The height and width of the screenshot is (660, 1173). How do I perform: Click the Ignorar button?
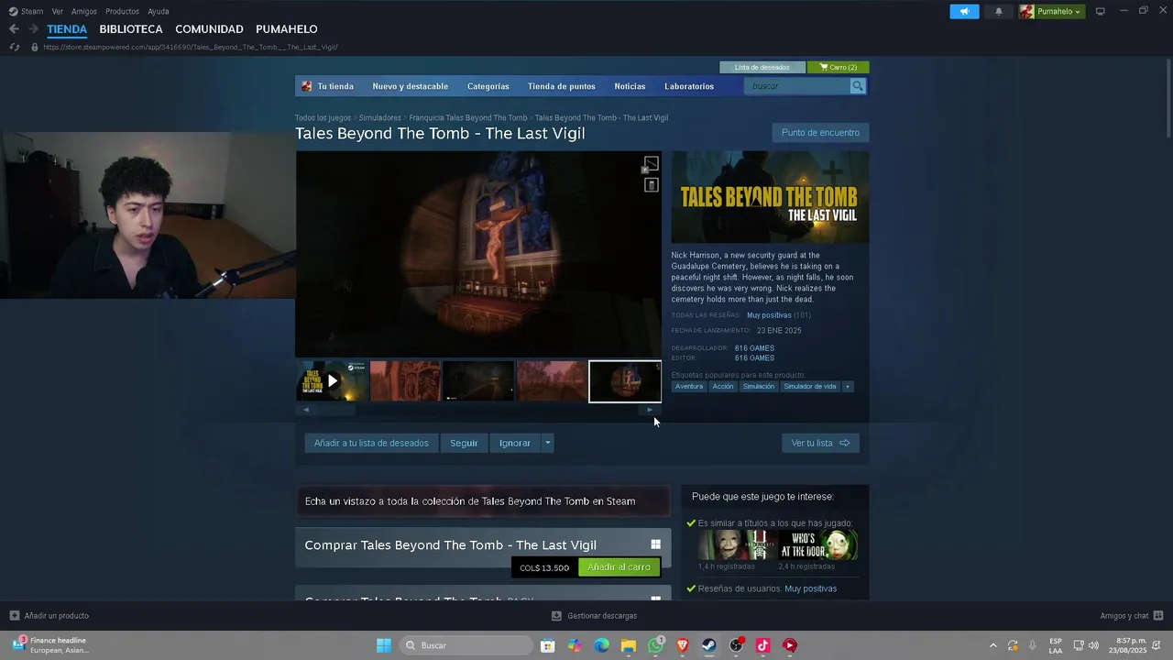[x=515, y=443]
